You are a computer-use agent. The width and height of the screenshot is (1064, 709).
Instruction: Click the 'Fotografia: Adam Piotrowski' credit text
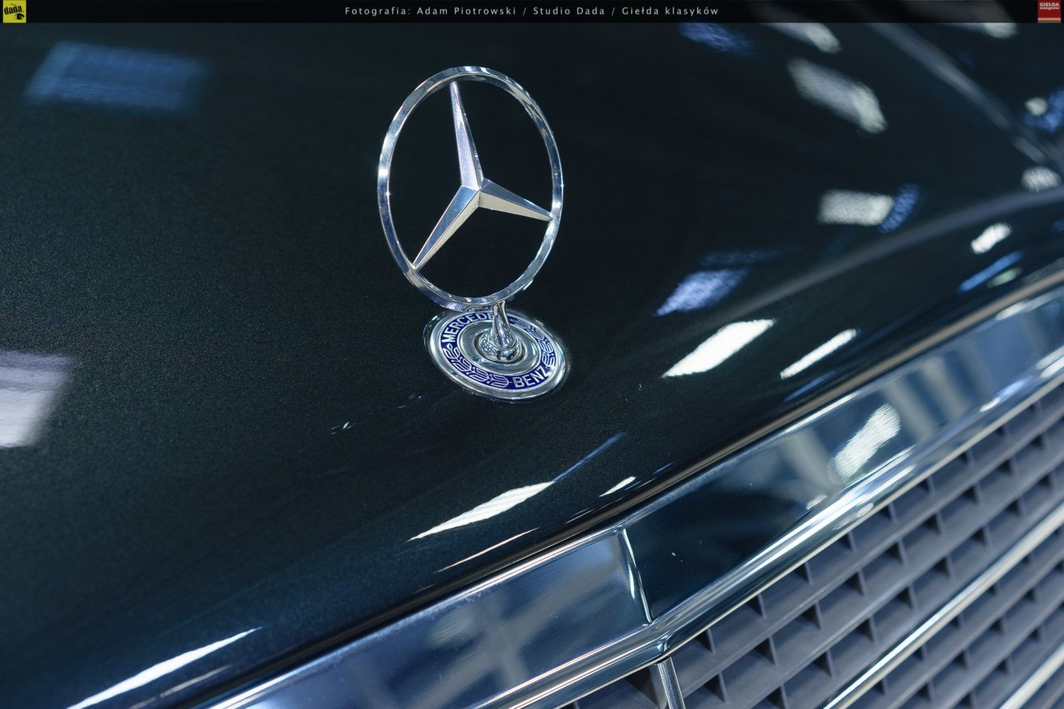(431, 11)
